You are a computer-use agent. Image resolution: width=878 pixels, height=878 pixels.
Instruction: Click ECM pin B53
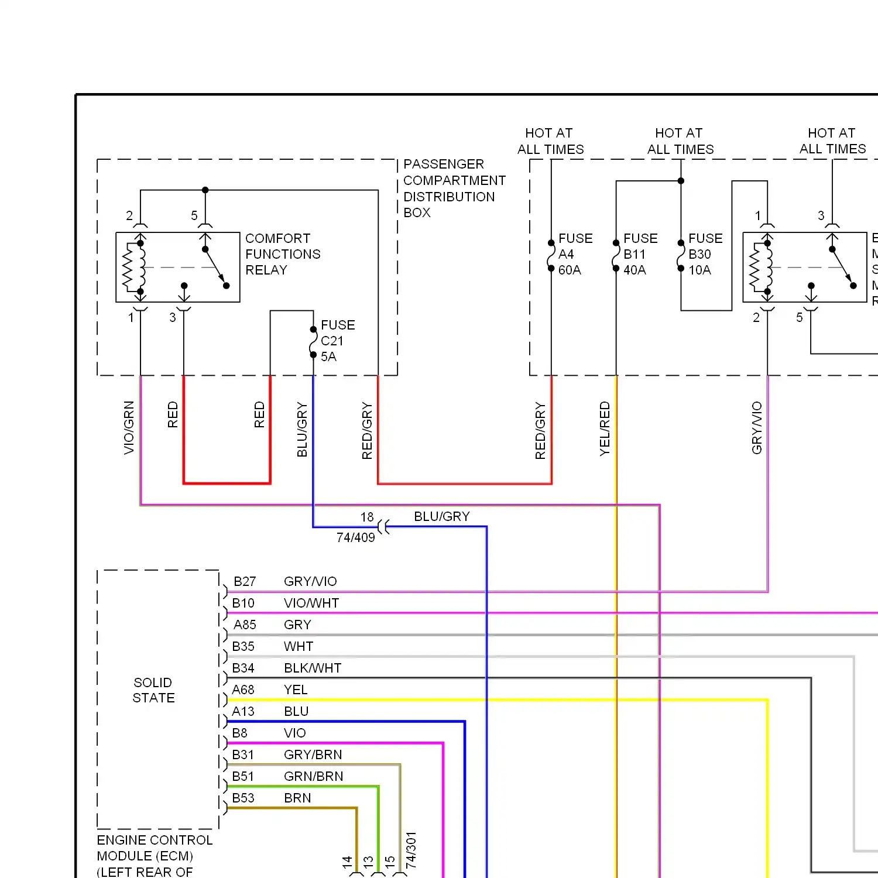coord(243,798)
